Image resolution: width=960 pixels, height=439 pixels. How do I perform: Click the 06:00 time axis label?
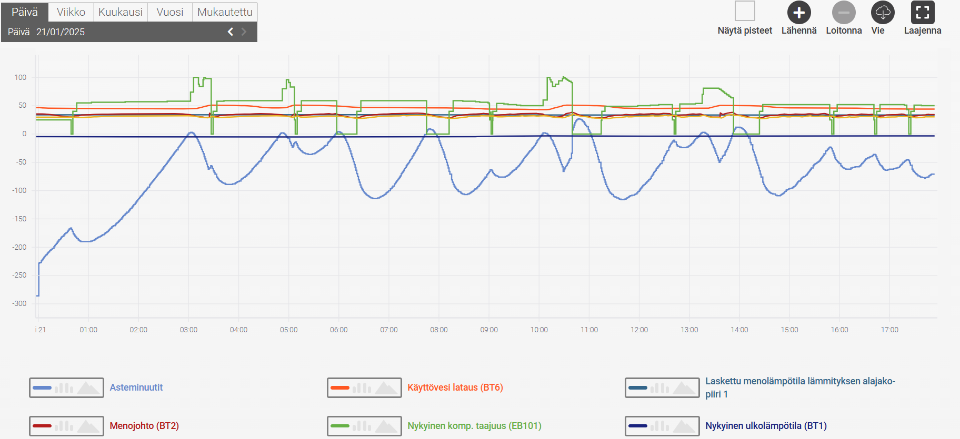[x=338, y=330]
